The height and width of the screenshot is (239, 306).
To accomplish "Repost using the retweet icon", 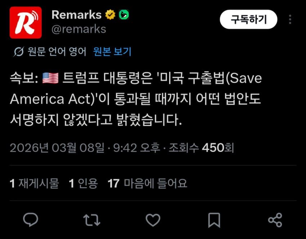I will coord(92,220).
